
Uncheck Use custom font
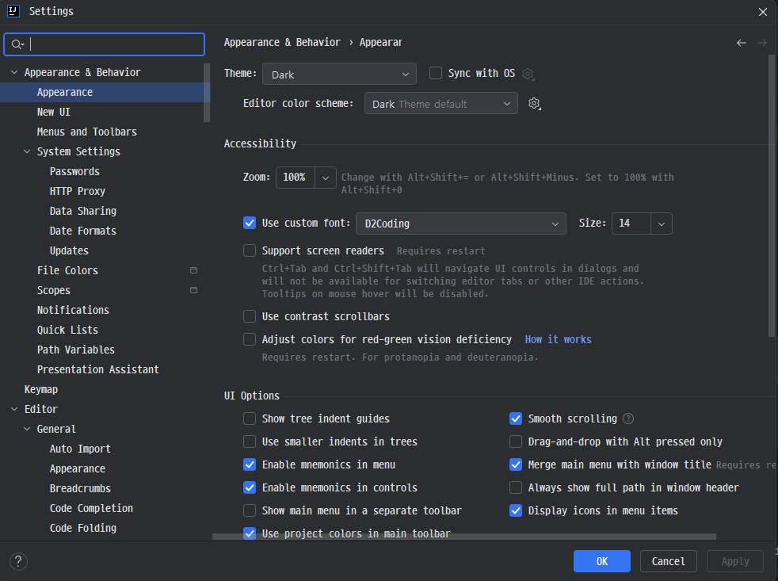(x=250, y=223)
